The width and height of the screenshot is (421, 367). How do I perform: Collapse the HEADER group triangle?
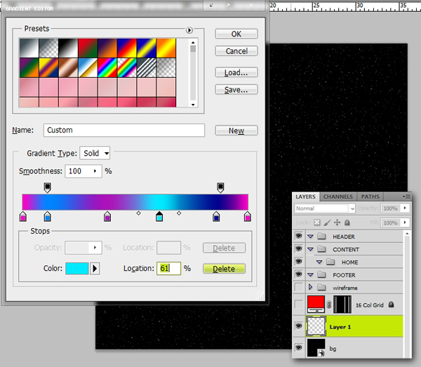(x=311, y=236)
